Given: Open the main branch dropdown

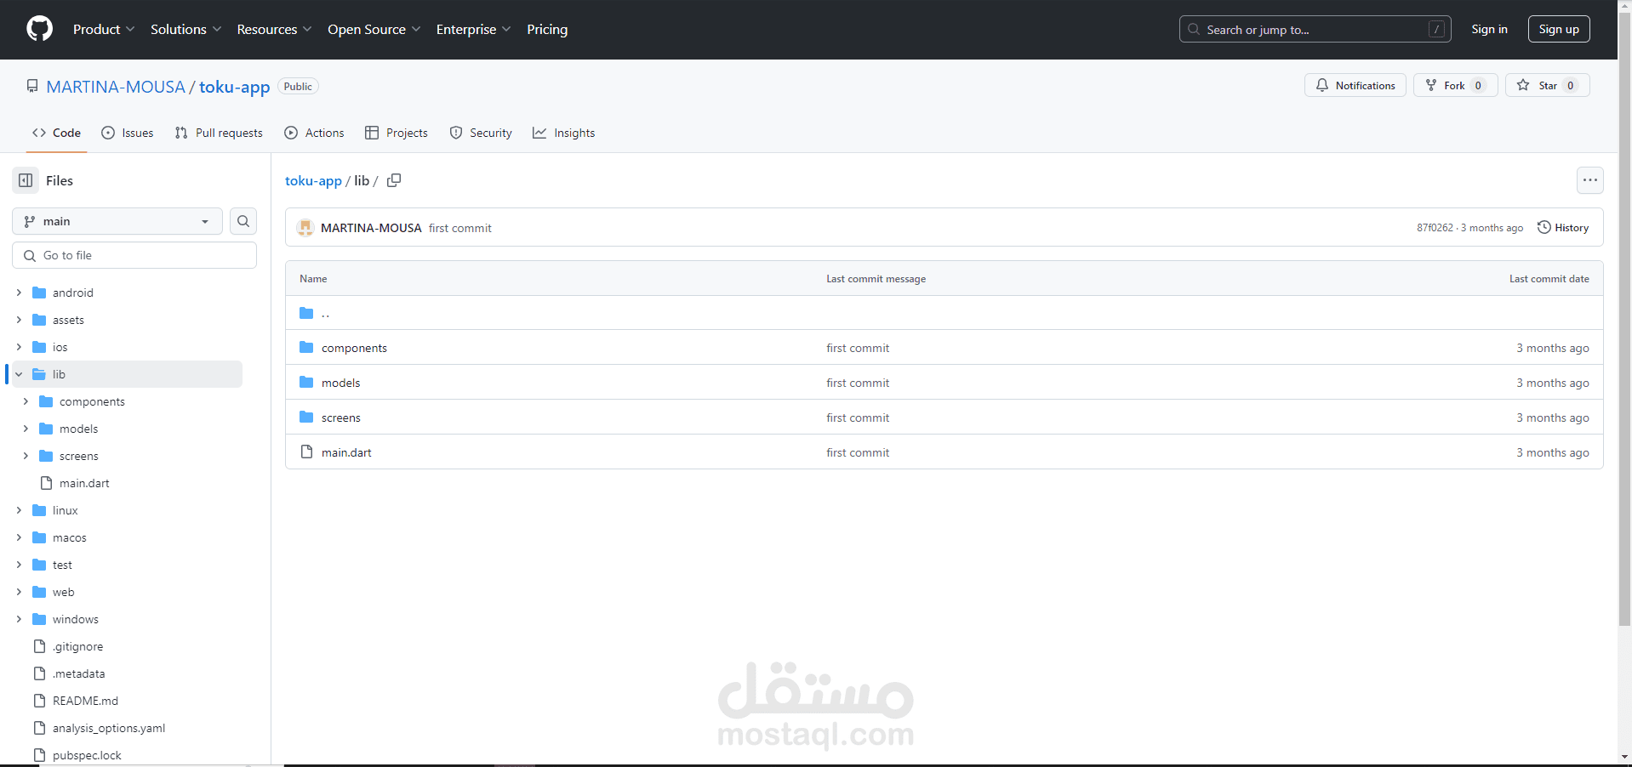Looking at the screenshot, I should (117, 221).
